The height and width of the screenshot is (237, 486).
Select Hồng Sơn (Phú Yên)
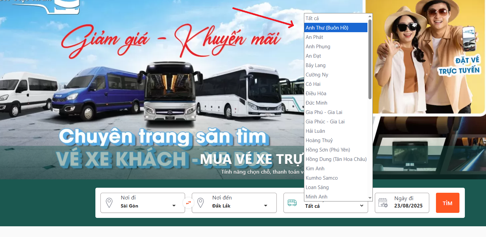coord(336,150)
